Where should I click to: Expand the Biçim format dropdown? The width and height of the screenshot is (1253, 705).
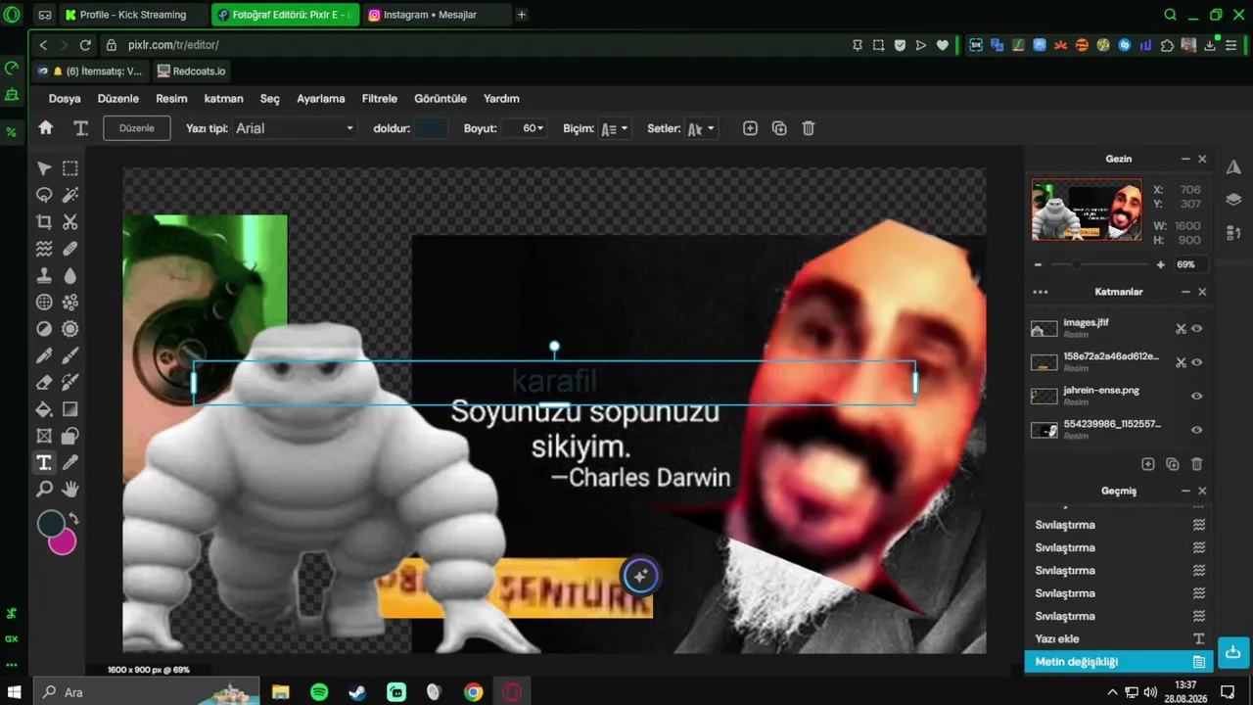click(615, 128)
